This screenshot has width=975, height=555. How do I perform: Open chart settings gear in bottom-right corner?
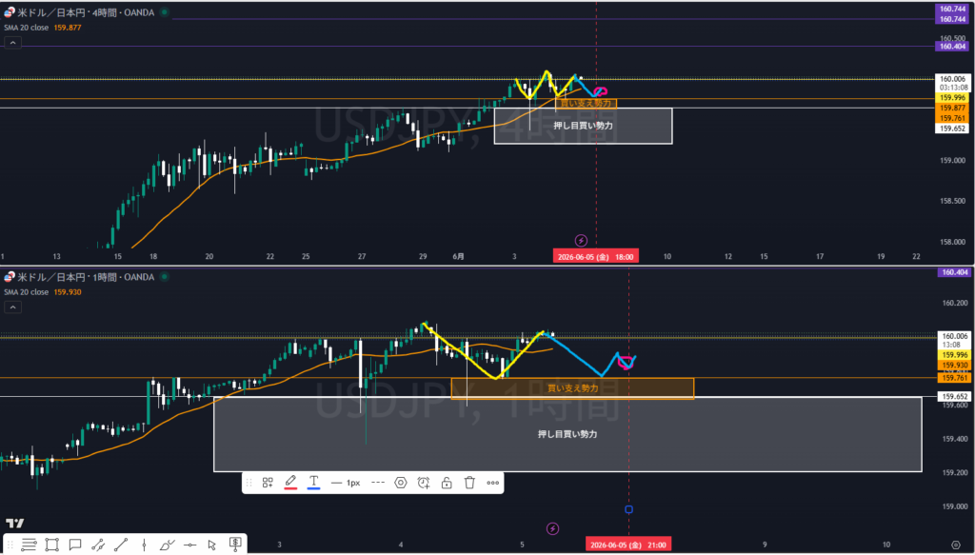pyautogui.click(x=956, y=545)
